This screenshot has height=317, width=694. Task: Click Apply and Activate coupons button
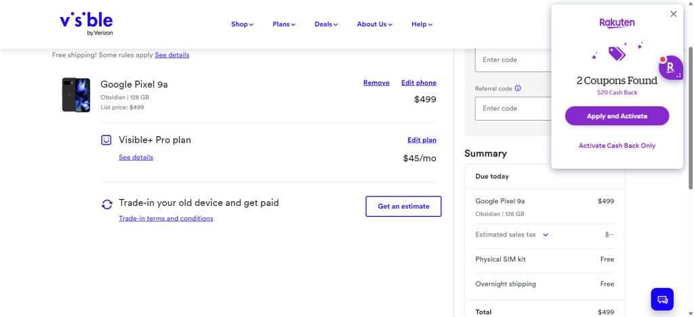(617, 116)
